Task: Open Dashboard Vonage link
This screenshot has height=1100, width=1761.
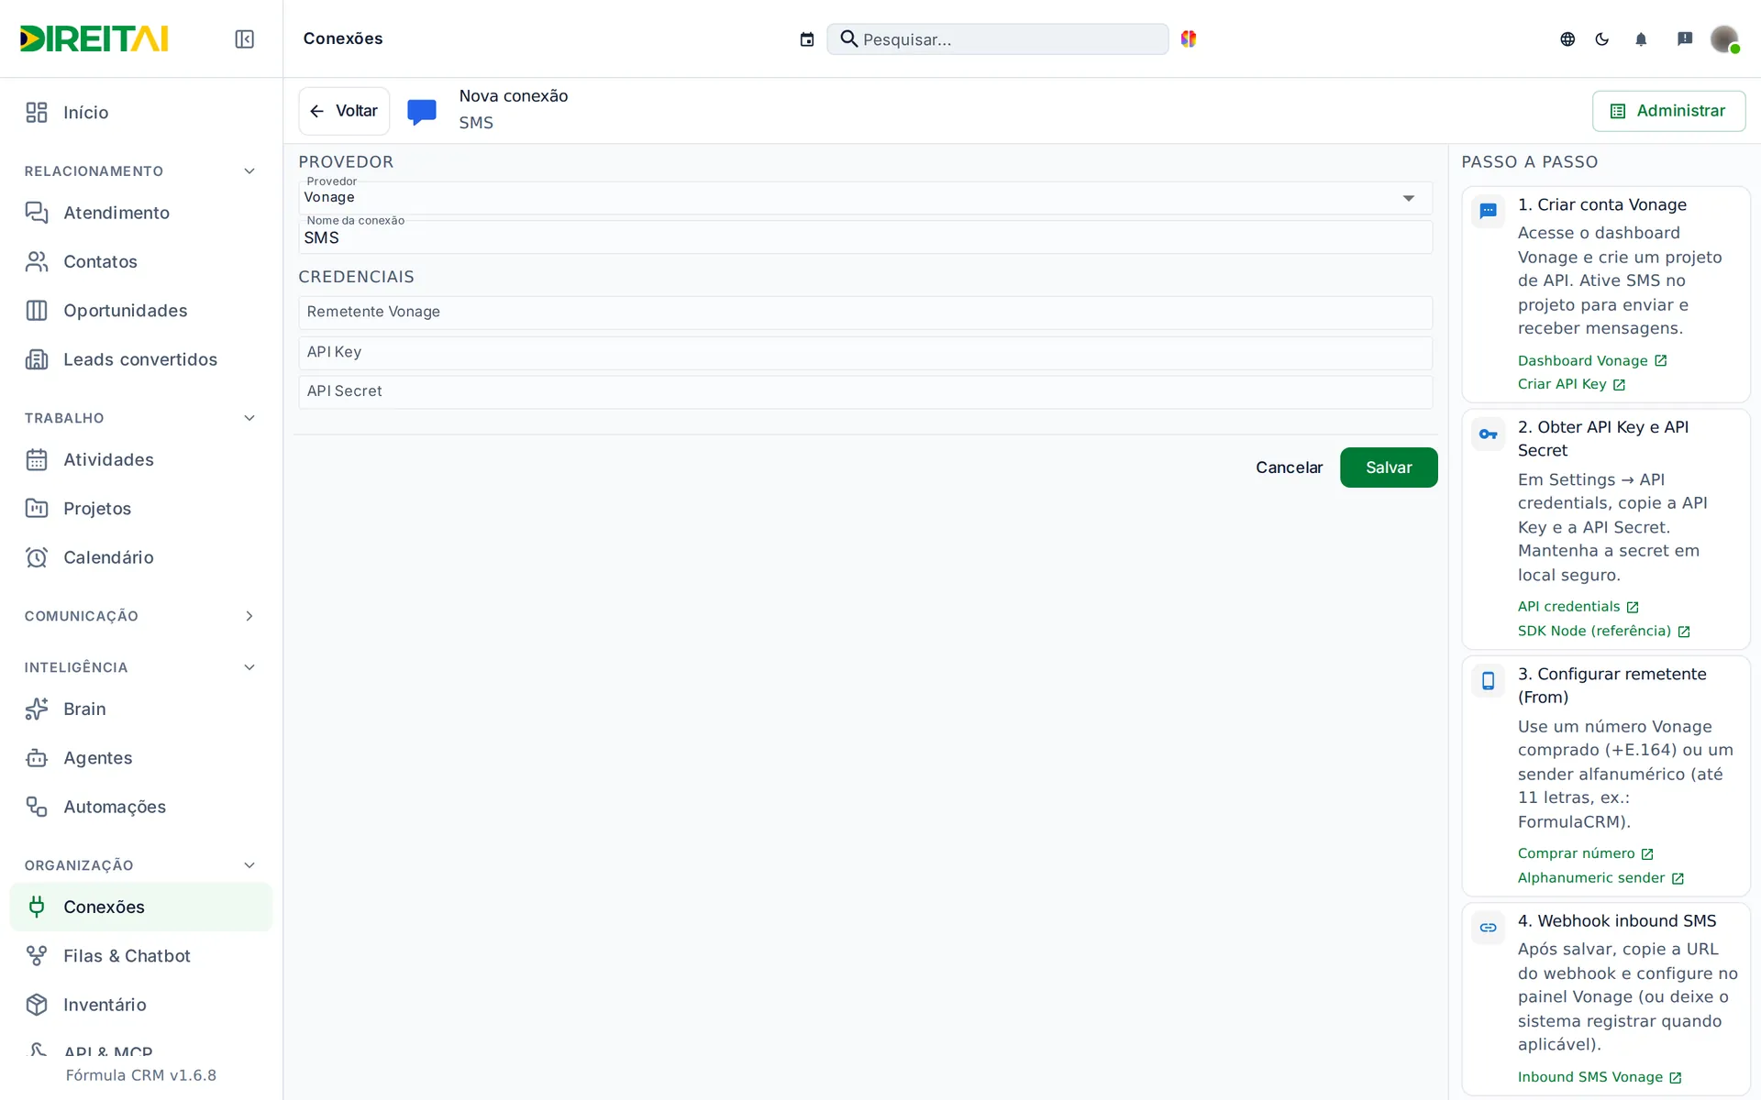Action: pyautogui.click(x=1592, y=361)
